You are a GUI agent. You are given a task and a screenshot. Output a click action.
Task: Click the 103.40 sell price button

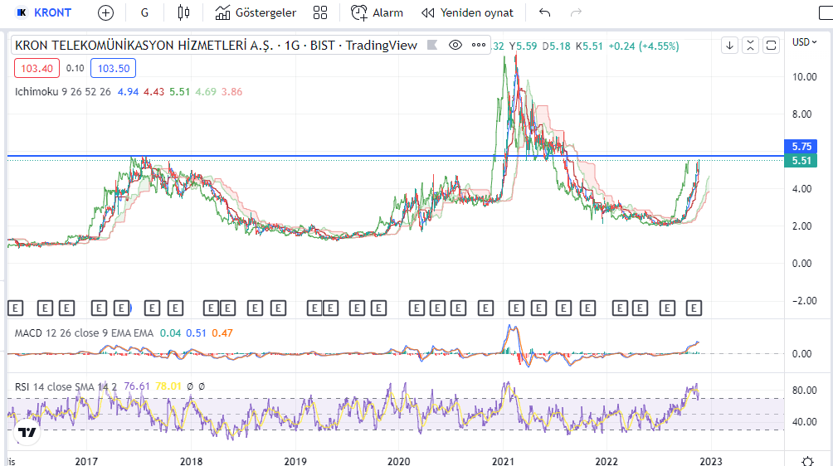coord(37,69)
